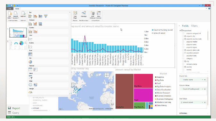The width and height of the screenshot is (216, 121).
Task: Select the table visualization icon
Action: click(x=30, y=70)
